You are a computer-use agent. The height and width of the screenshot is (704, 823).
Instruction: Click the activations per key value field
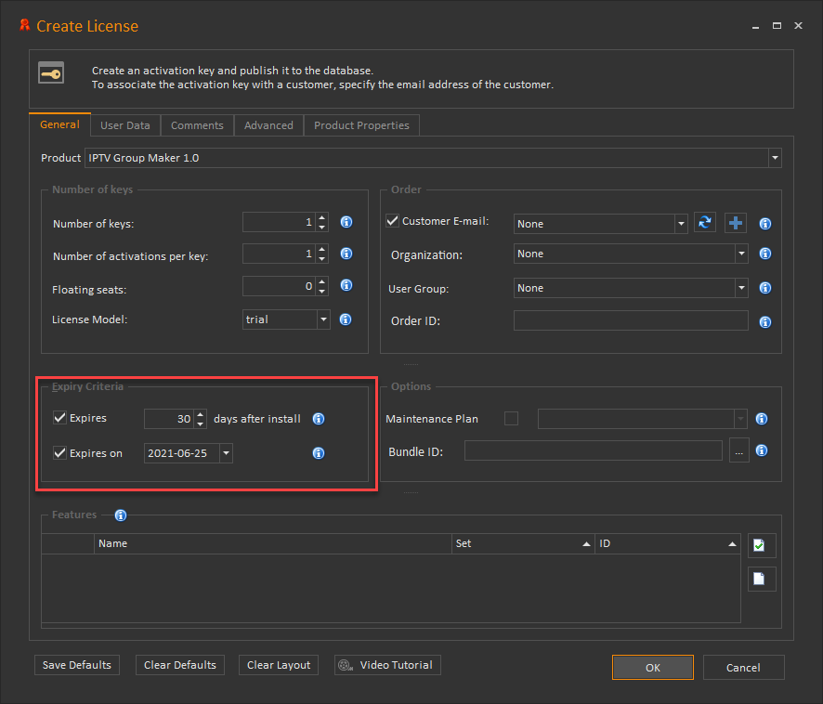[279, 254]
